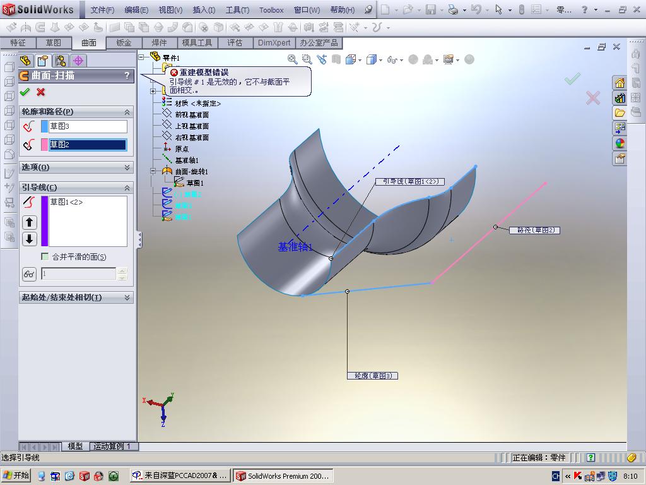Click the Previous View icon
Screen dimensions: 646x485
tap(322, 59)
